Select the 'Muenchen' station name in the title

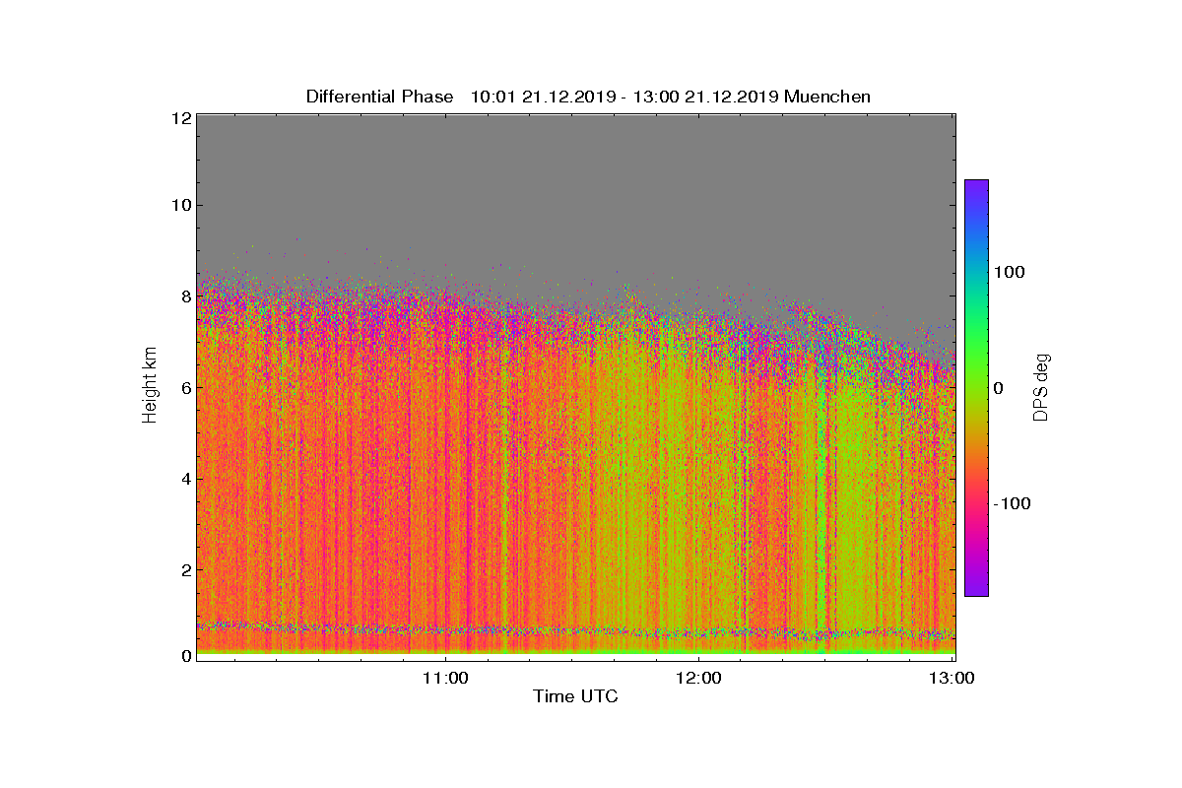pos(827,97)
